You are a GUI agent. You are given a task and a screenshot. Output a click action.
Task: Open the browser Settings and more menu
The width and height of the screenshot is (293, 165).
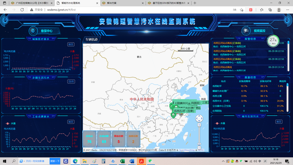(288, 10)
